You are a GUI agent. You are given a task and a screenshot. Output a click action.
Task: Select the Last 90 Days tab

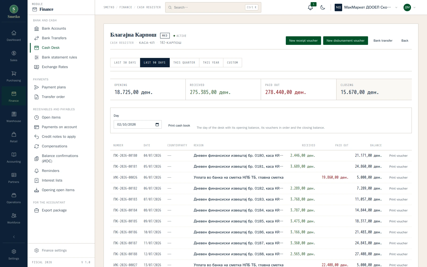155,62
